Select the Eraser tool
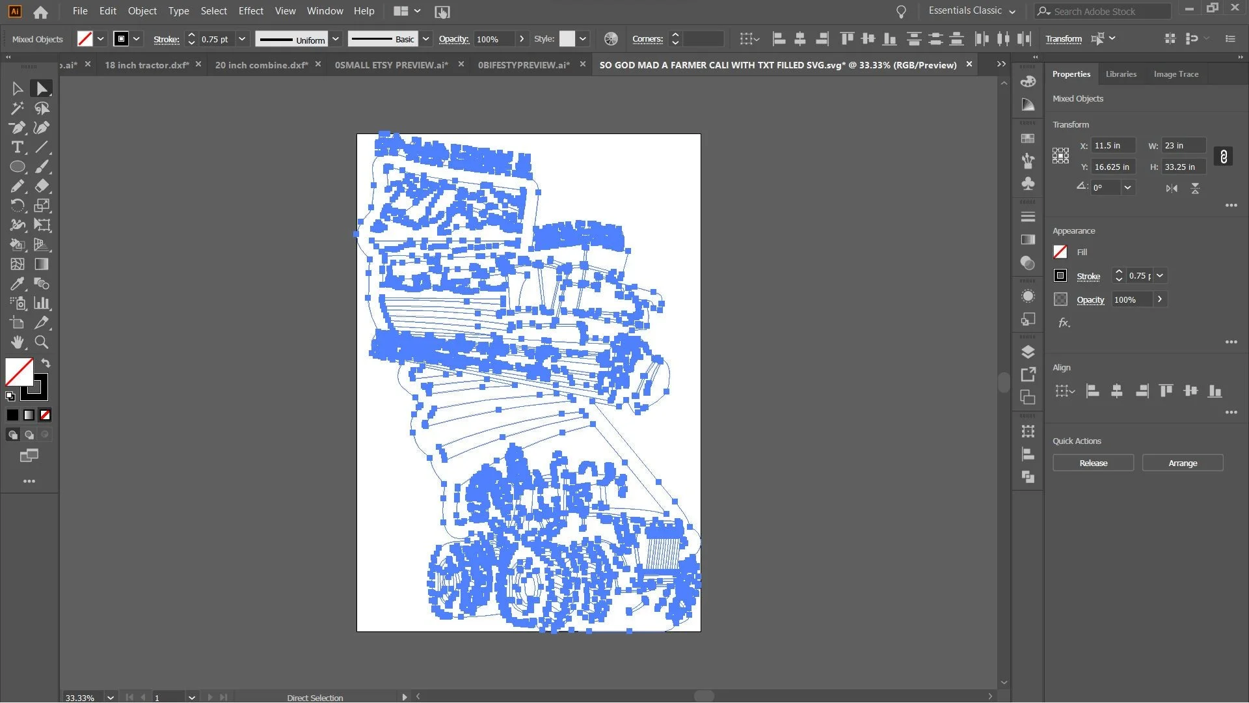The height and width of the screenshot is (703, 1249). 42,186
